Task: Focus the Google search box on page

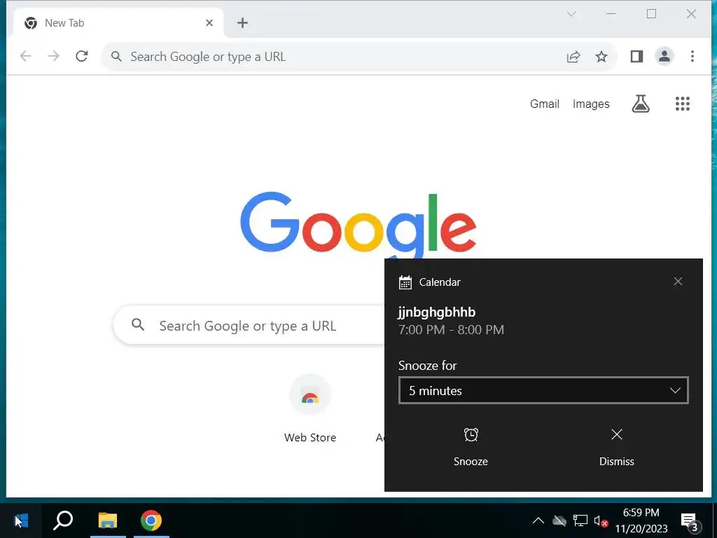Action: (250, 325)
